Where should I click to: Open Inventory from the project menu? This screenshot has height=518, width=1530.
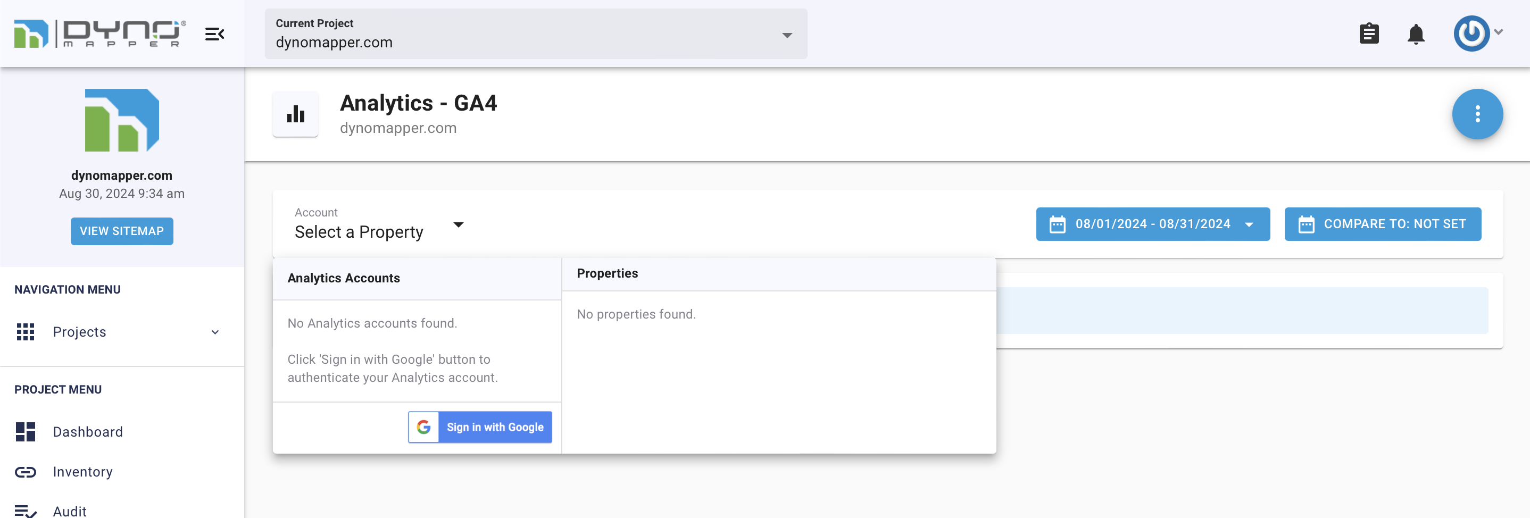[x=82, y=472]
